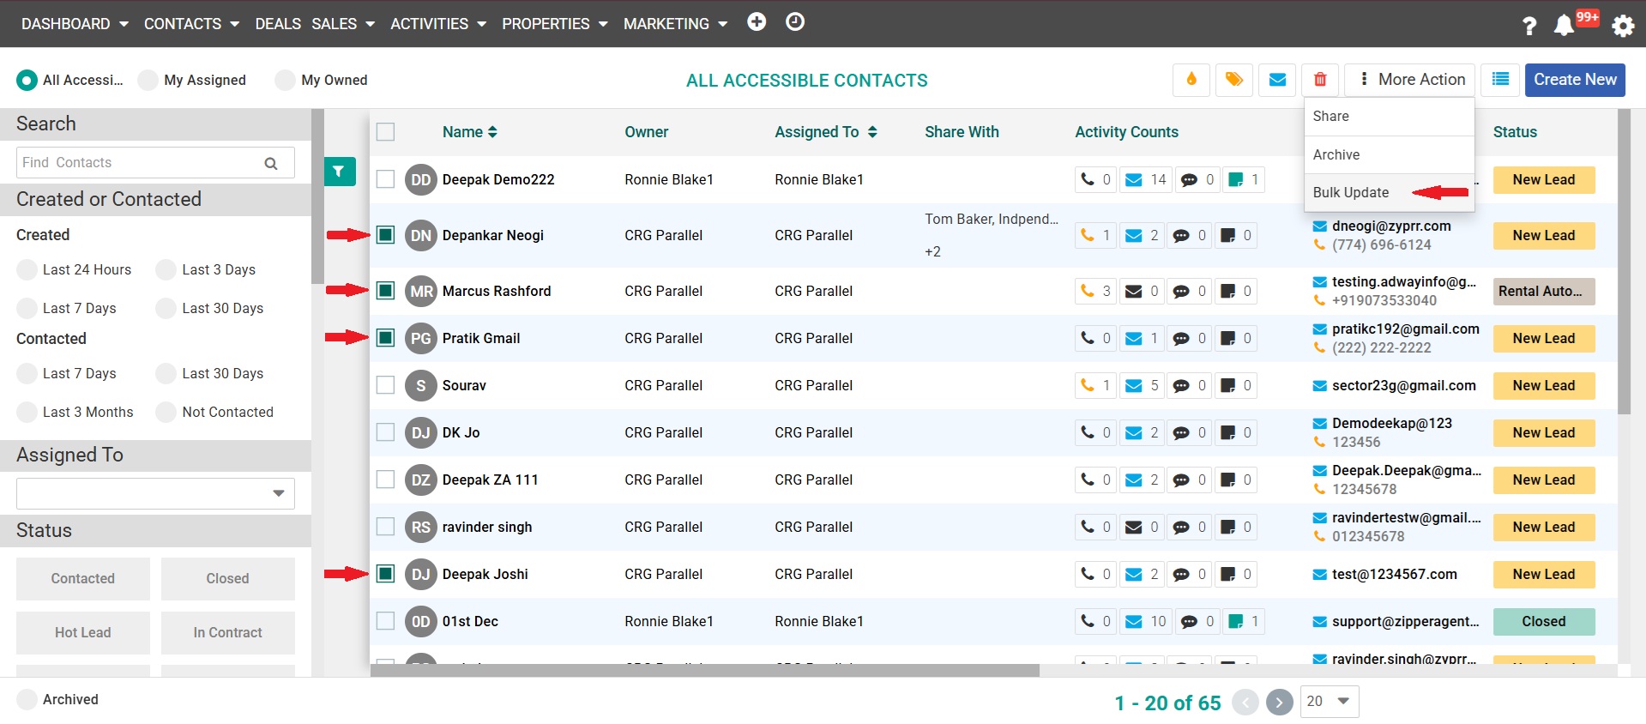The image size is (1646, 724).
Task: Check the Sourav contact checkbox
Action: click(386, 385)
